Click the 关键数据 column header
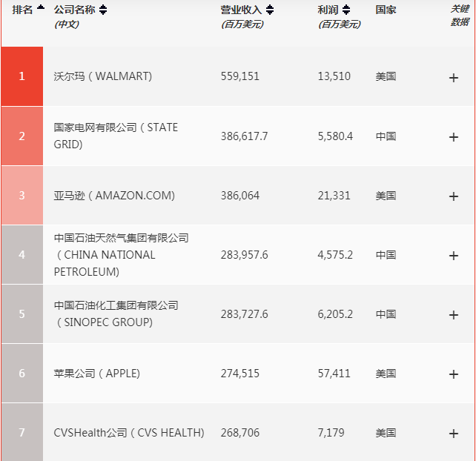 (460, 15)
